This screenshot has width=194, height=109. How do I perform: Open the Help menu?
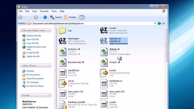[x=62, y=11]
